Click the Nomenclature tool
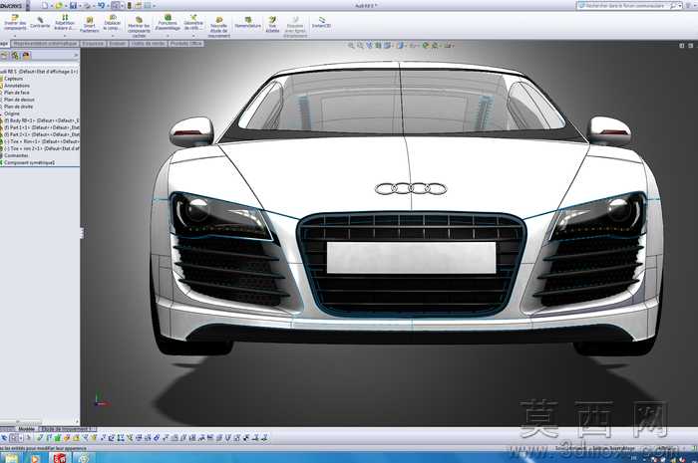 pyautogui.click(x=248, y=23)
